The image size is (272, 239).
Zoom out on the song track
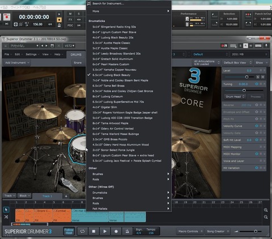[266, 217]
